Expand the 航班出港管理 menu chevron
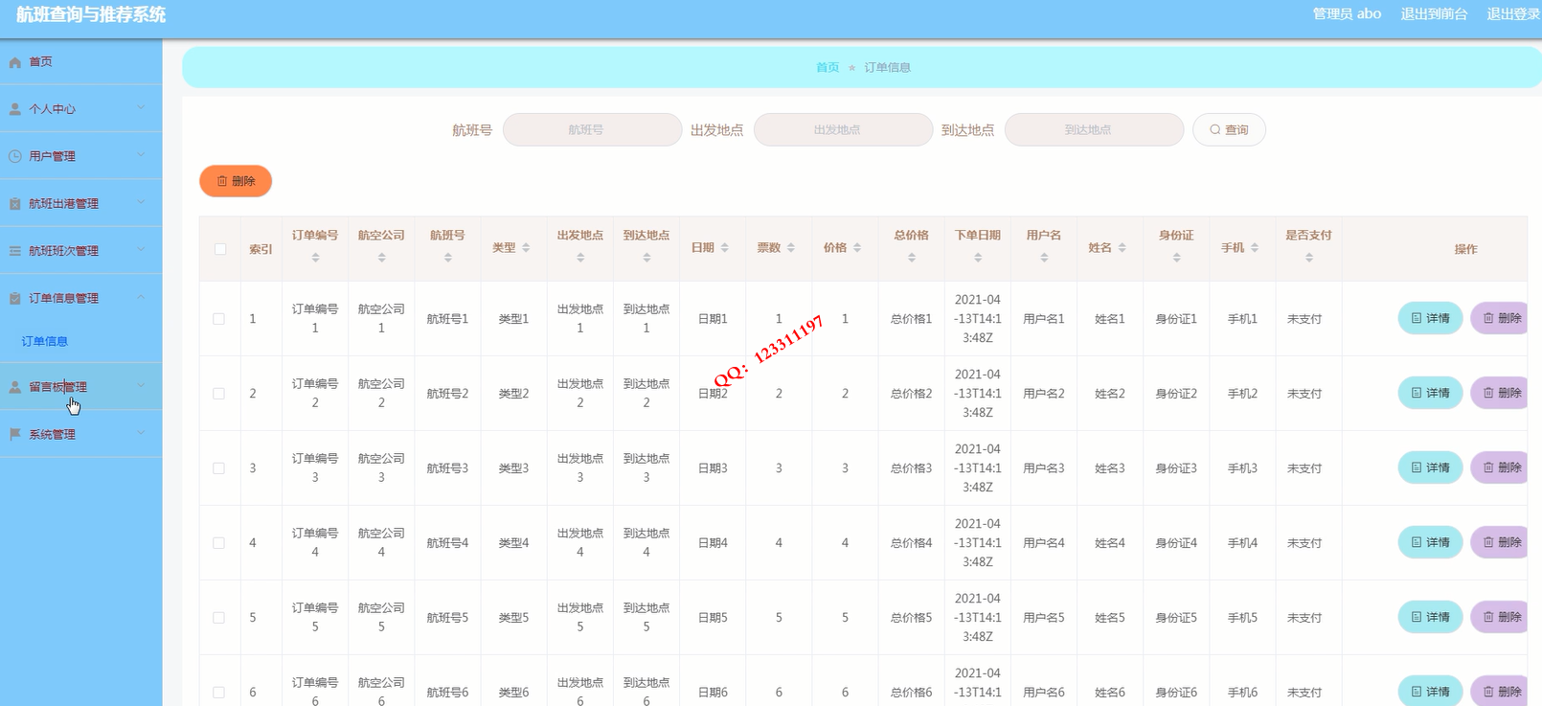This screenshot has height=706, width=1542. click(x=141, y=202)
